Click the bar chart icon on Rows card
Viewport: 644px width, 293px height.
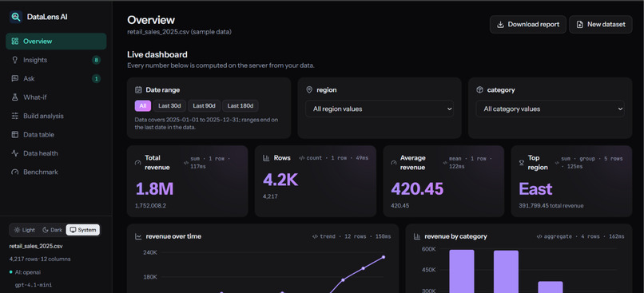[266, 158]
